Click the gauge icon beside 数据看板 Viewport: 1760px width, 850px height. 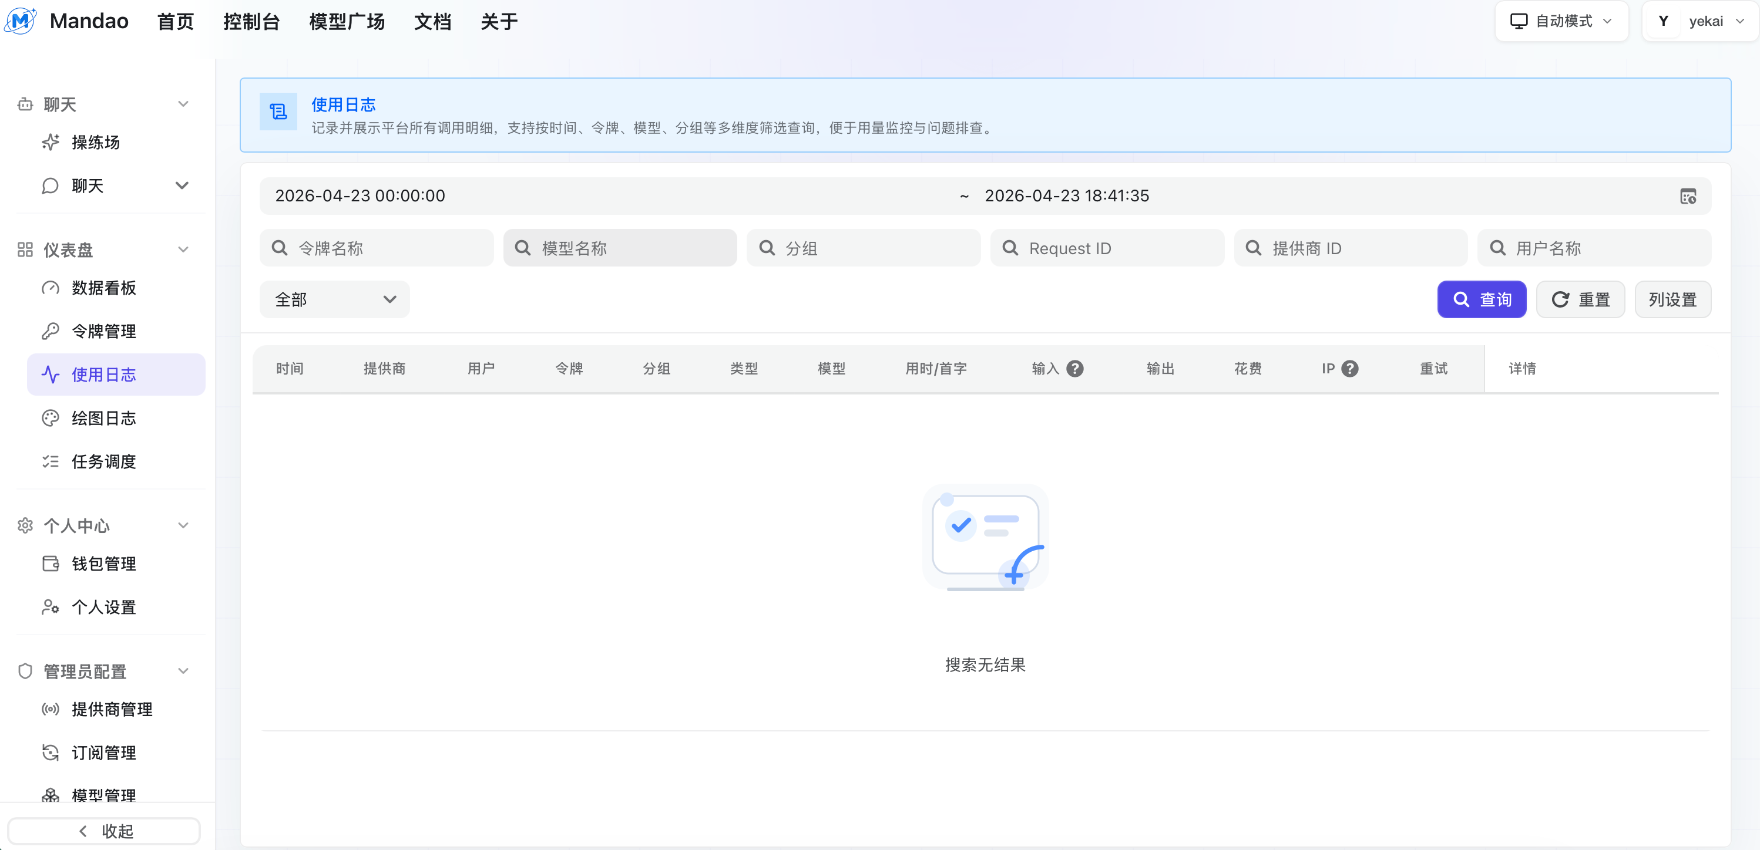[51, 288]
